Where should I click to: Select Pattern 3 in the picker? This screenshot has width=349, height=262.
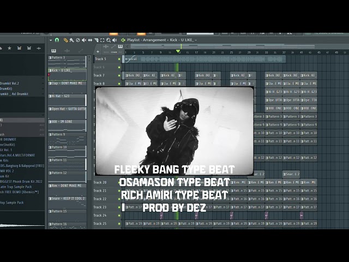[x=67, y=62]
